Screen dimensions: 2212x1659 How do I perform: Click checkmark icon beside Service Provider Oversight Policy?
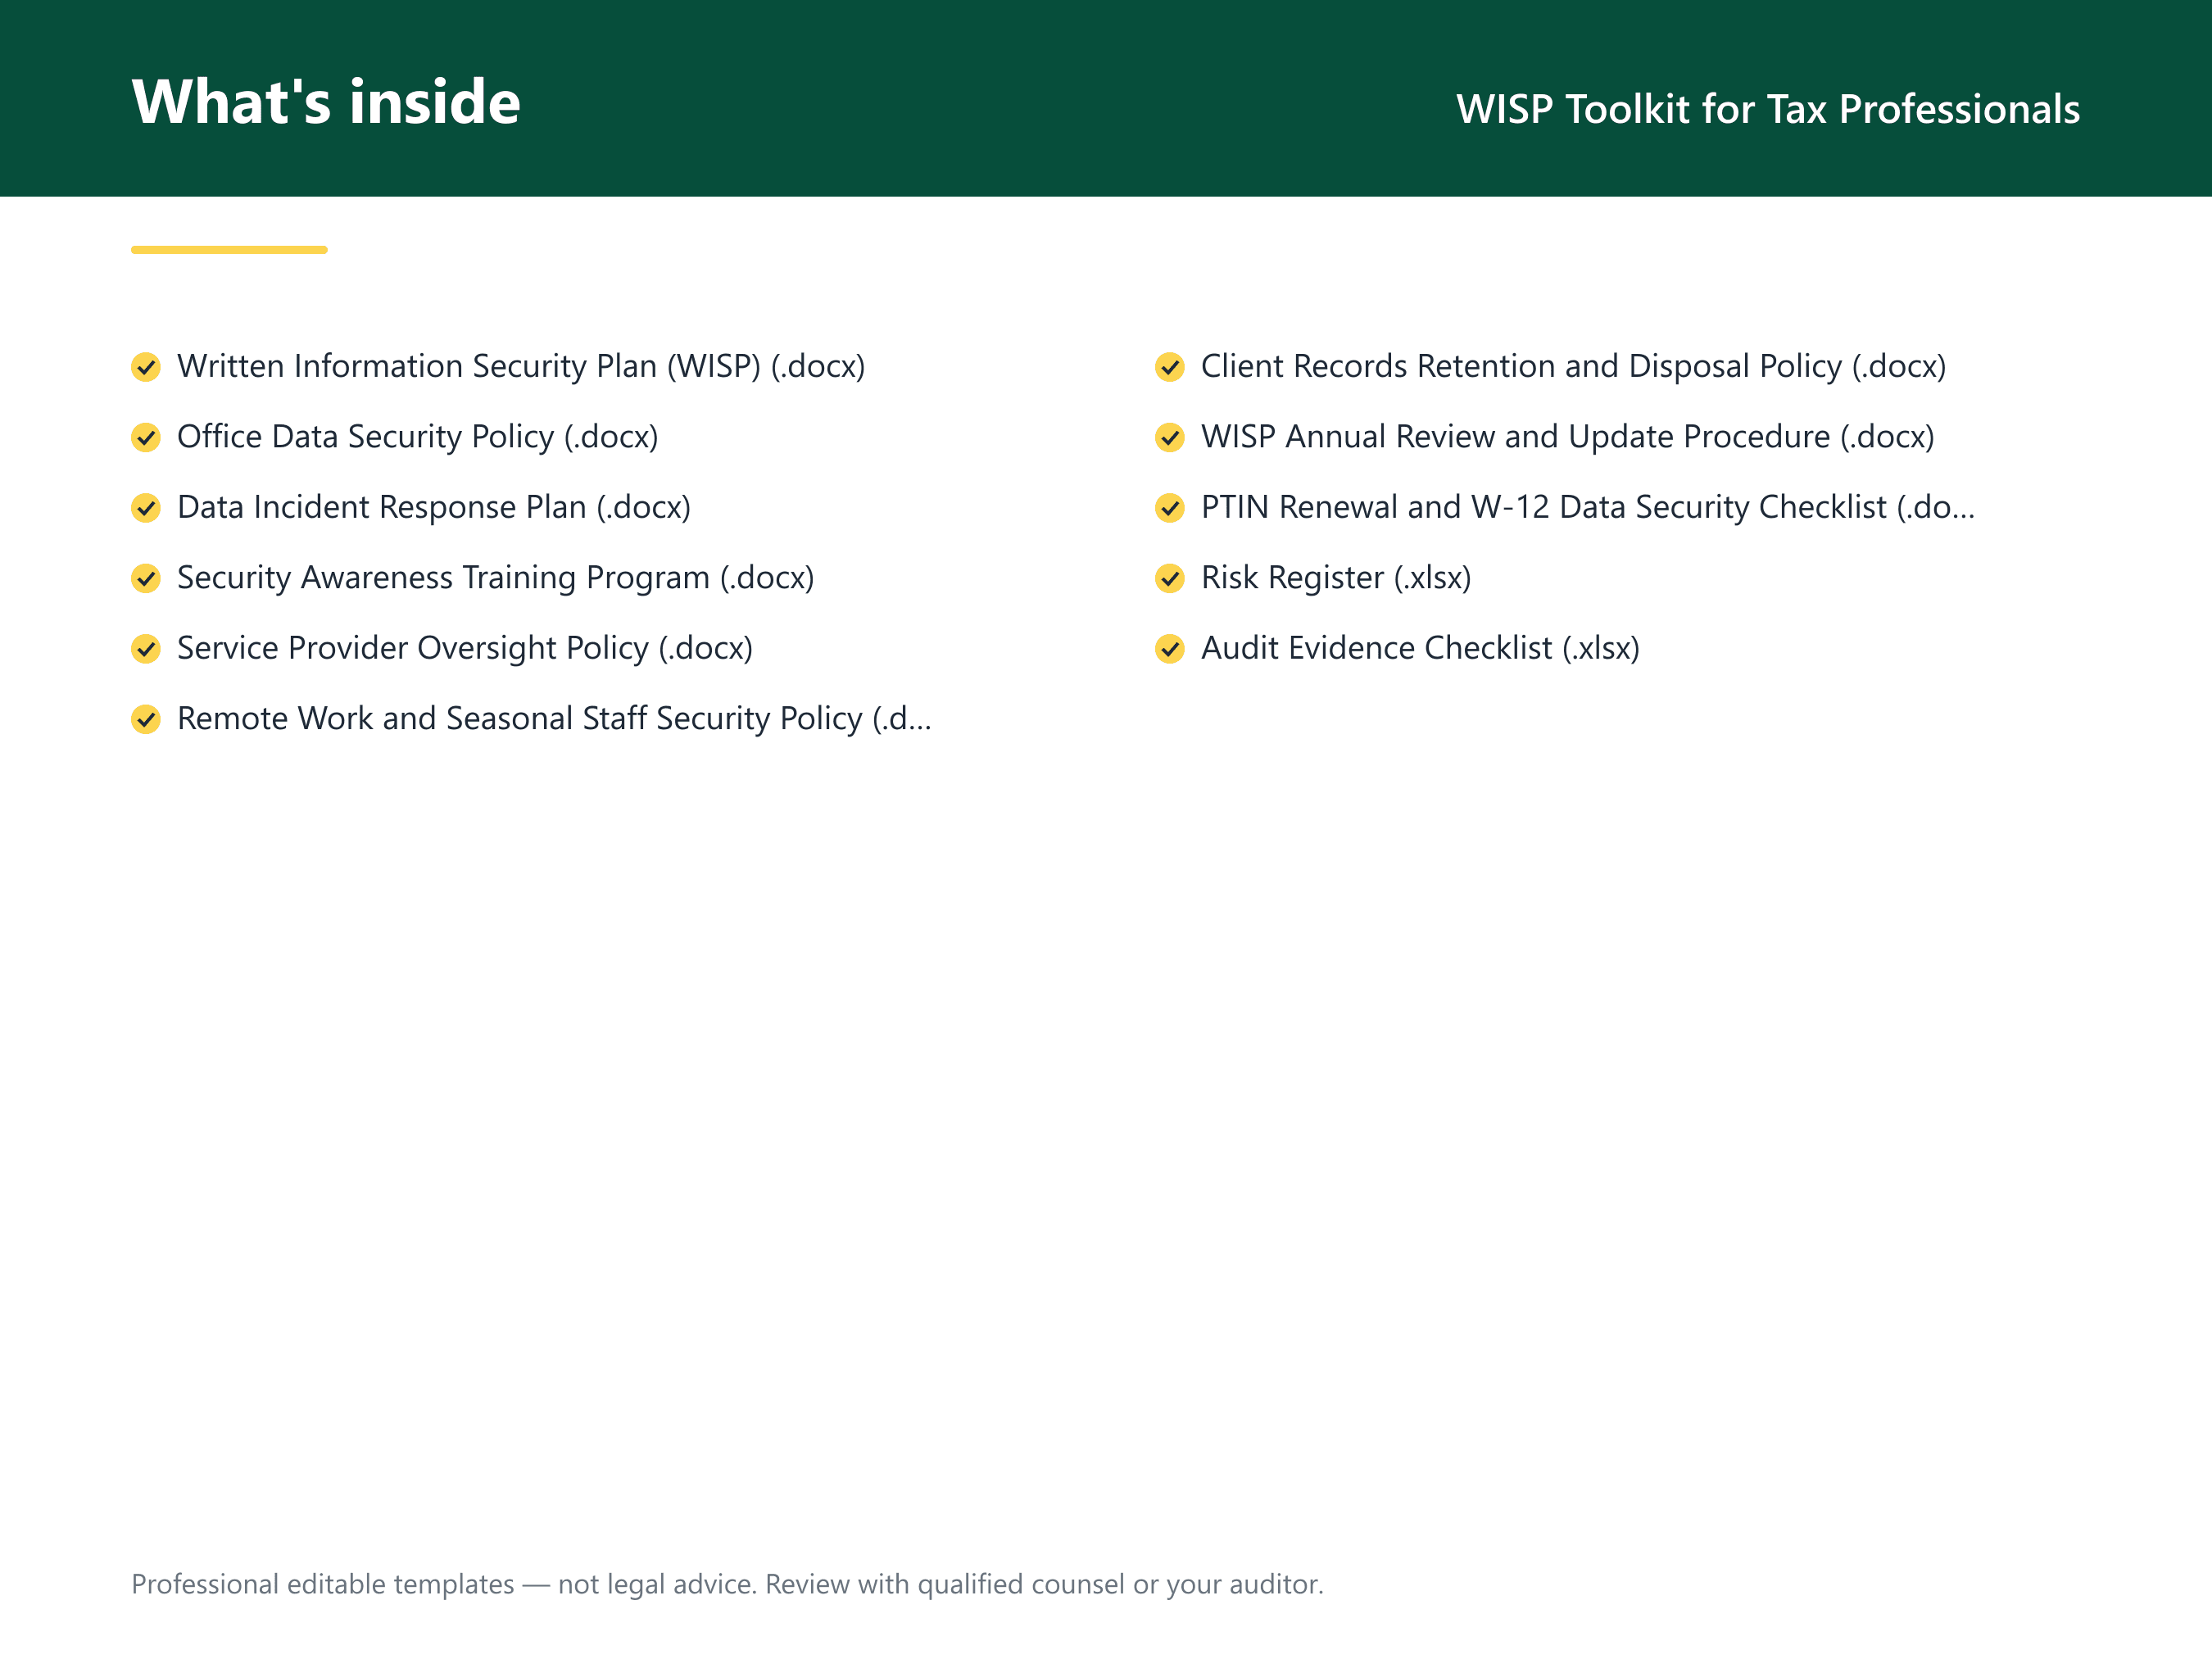click(146, 649)
